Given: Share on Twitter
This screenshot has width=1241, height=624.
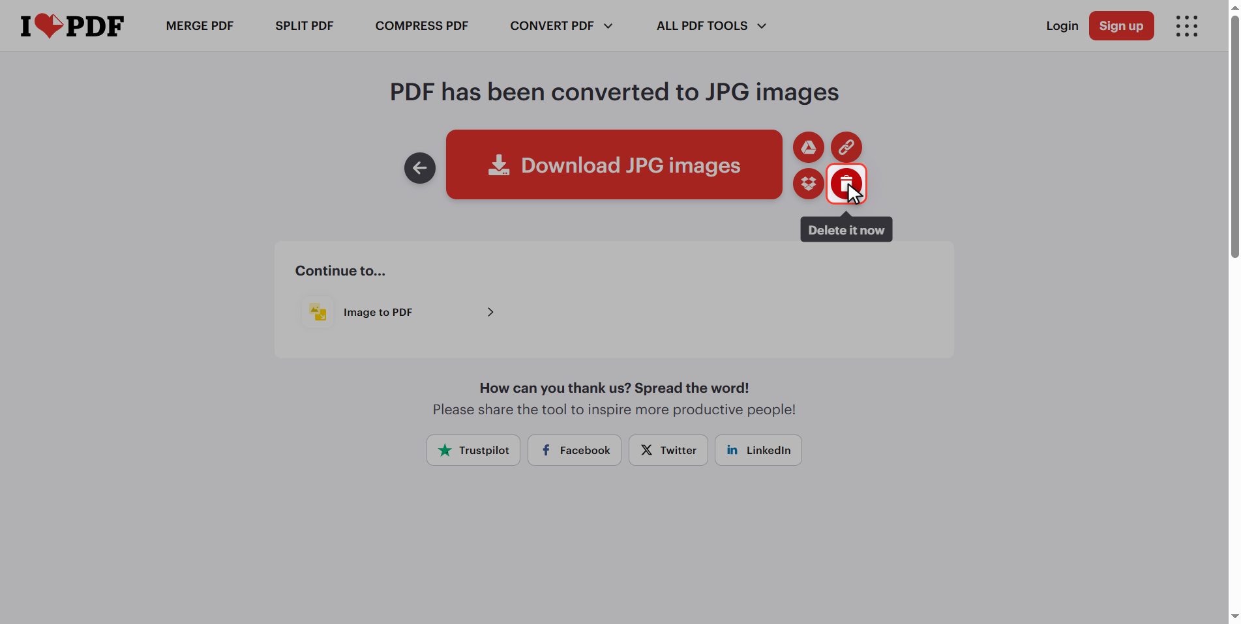Looking at the screenshot, I should click(668, 450).
